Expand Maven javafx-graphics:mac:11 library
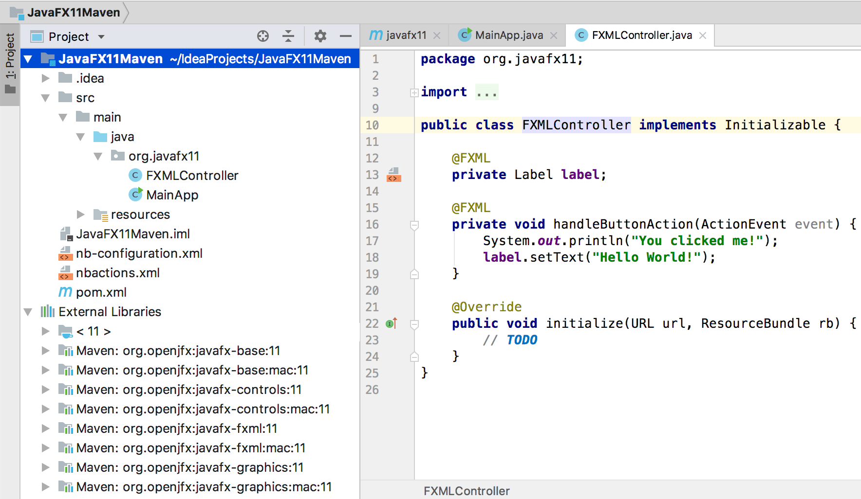The image size is (861, 499). click(45, 486)
